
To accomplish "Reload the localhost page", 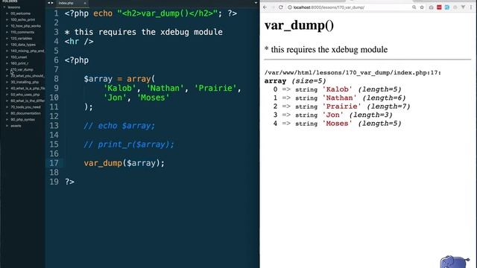I will click(x=280, y=7).
